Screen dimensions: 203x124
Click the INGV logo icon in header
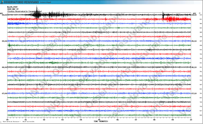(x=2, y=2)
